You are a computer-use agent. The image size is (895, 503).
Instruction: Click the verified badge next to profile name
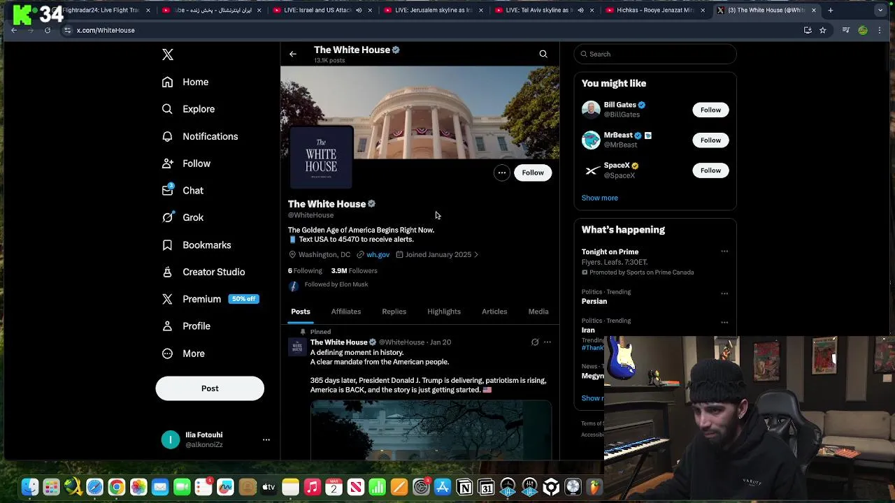pyautogui.click(x=371, y=204)
